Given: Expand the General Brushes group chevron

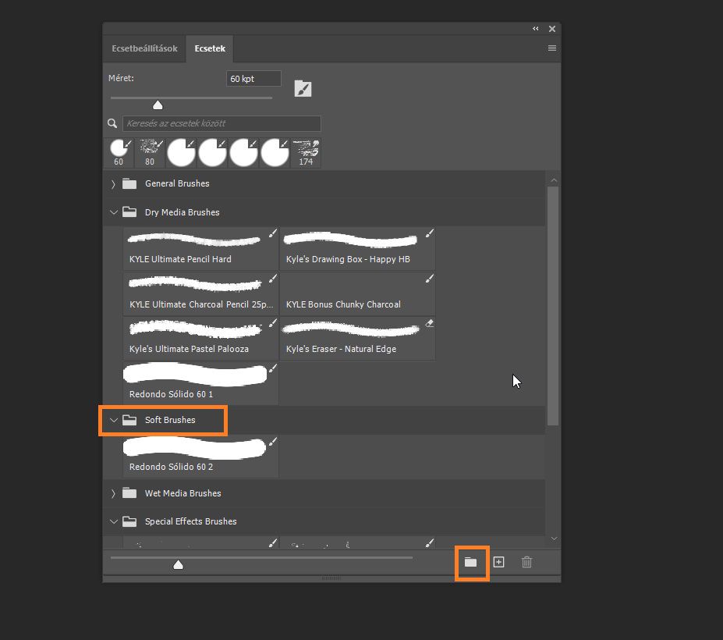Looking at the screenshot, I should pos(113,184).
